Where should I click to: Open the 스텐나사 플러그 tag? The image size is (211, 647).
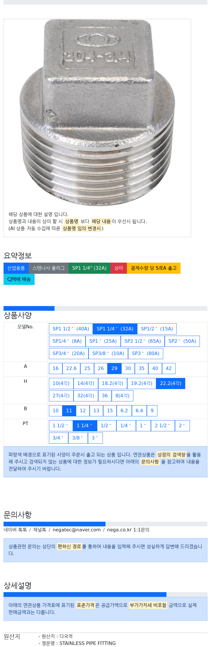(x=49, y=268)
